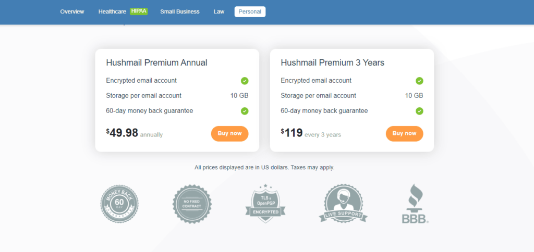Click the 60-day money back badge
The image size is (534, 252).
tap(119, 204)
